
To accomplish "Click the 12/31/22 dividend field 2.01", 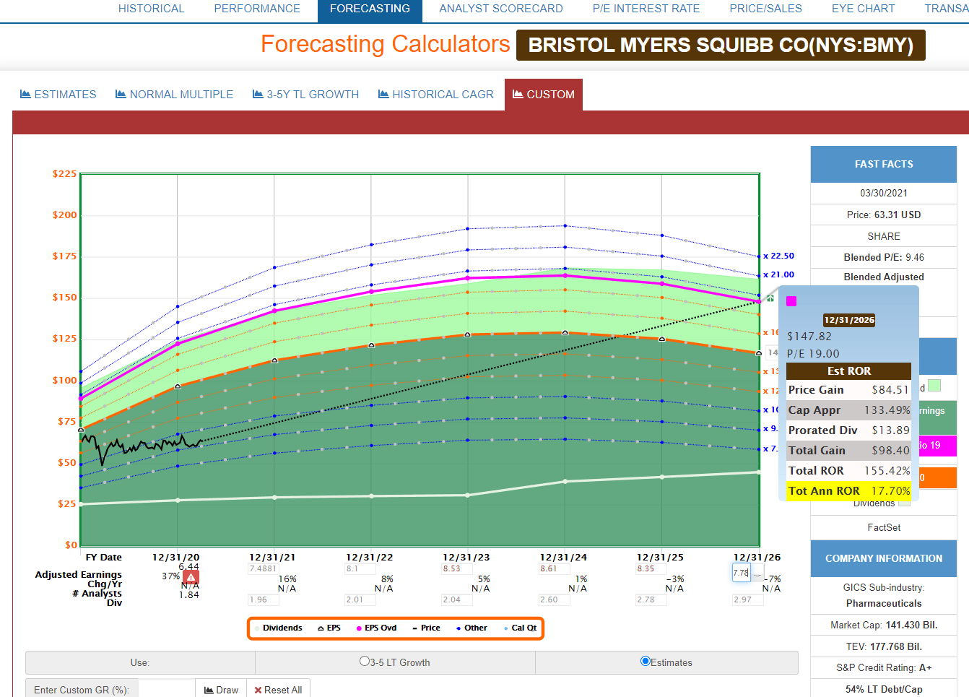I will [x=360, y=600].
